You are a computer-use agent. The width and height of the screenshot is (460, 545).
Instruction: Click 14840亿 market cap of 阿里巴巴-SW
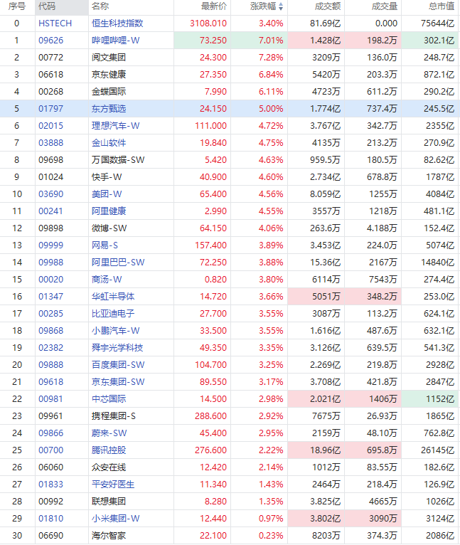[438, 262]
